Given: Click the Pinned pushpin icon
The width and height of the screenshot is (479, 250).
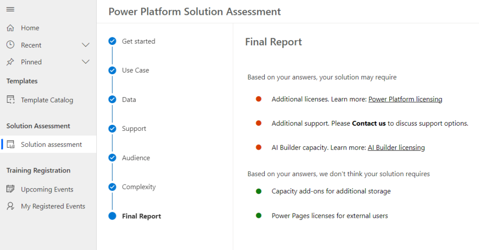Looking at the screenshot, I should (10, 62).
